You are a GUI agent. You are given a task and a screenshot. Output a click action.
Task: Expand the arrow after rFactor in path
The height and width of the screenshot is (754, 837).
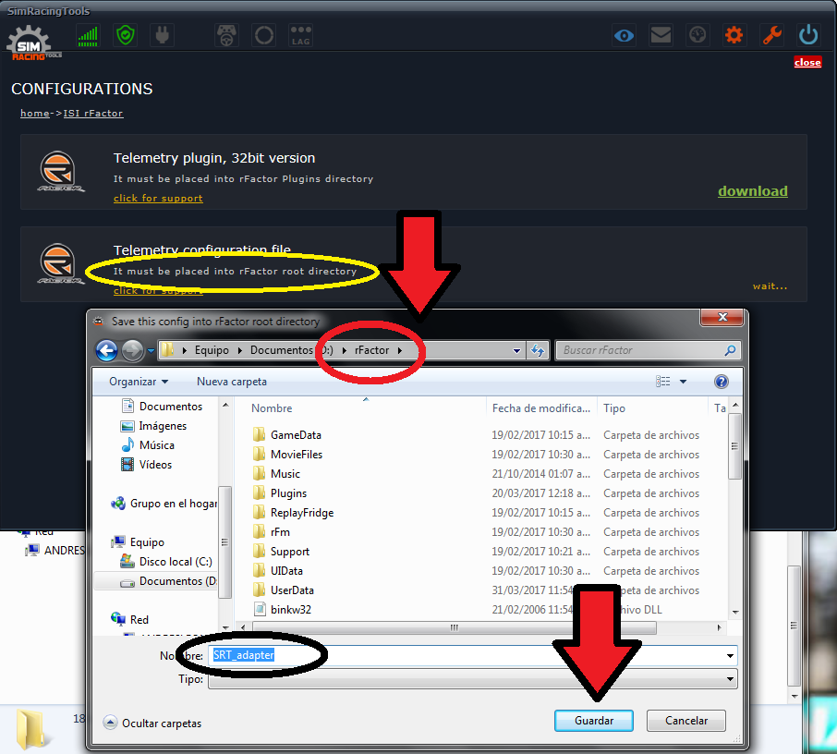pos(399,350)
